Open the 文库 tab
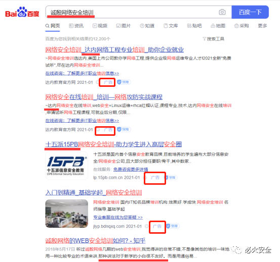This screenshot has width=280, height=262. click(171, 26)
